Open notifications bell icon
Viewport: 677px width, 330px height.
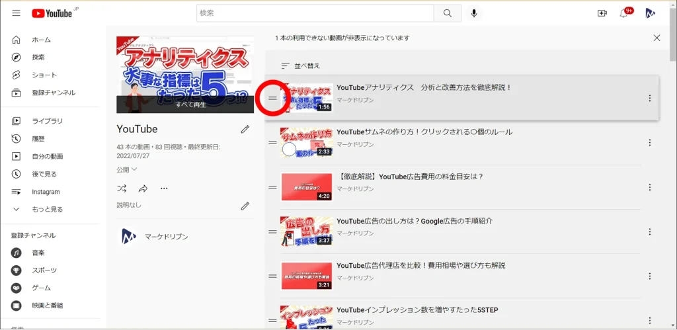(624, 13)
